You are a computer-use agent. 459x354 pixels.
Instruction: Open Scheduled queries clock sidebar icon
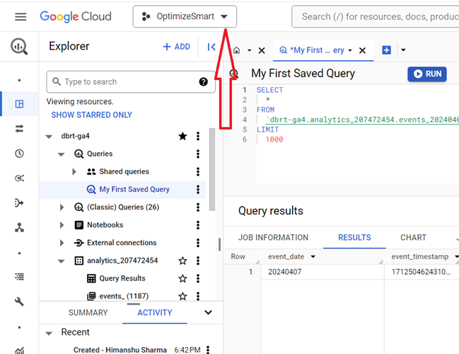click(19, 153)
